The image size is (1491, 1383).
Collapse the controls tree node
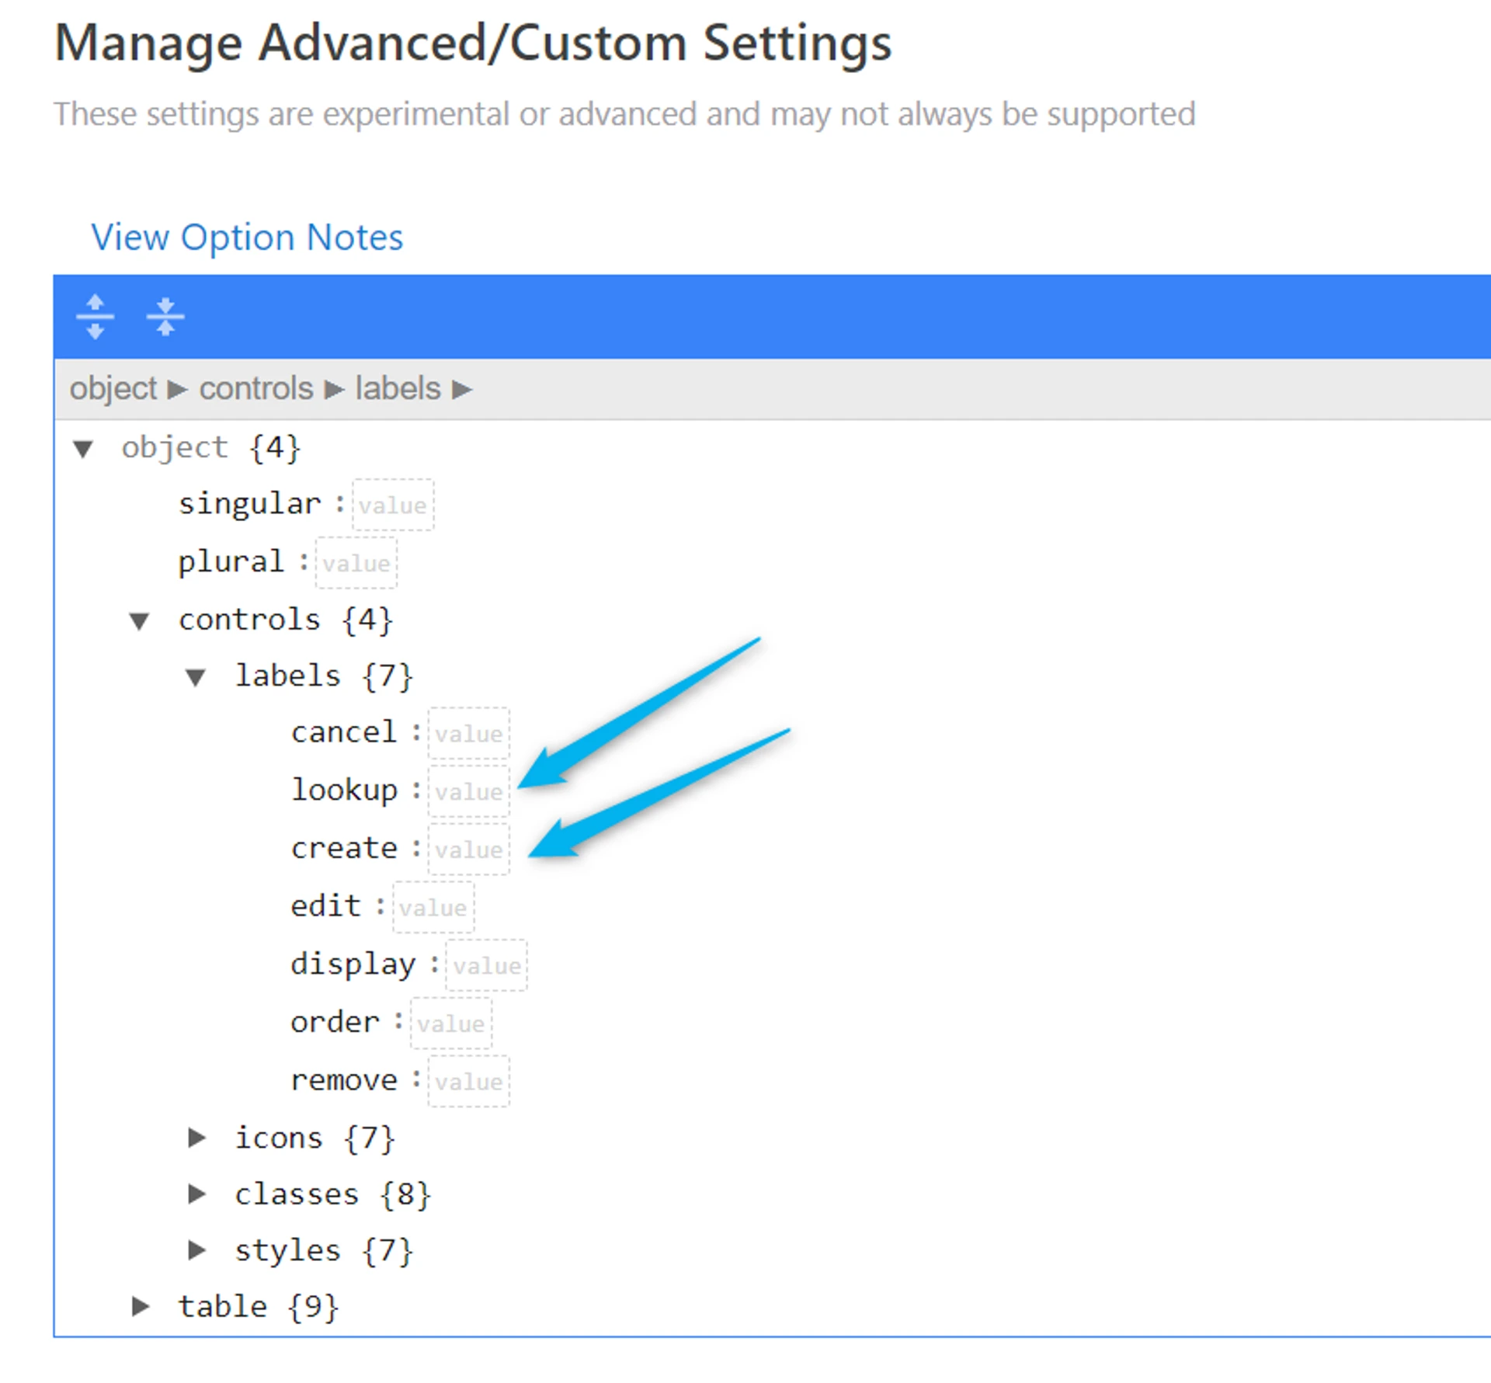pos(140,620)
